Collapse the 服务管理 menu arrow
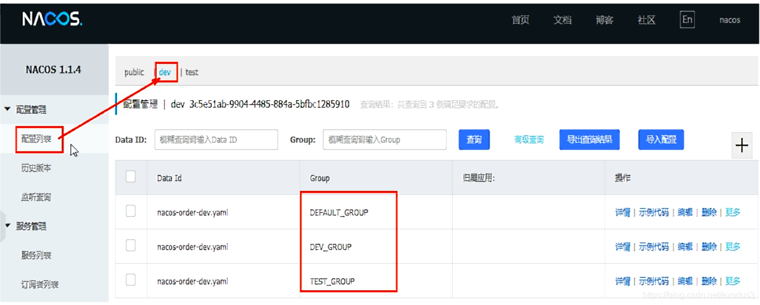The image size is (760, 305). 8,226
